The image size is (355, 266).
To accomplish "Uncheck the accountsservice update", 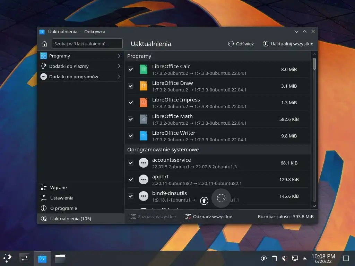I will pos(131,163).
